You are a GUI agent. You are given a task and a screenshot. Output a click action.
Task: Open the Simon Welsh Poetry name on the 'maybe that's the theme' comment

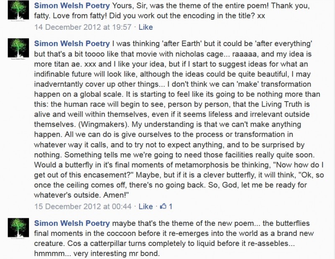point(72,223)
